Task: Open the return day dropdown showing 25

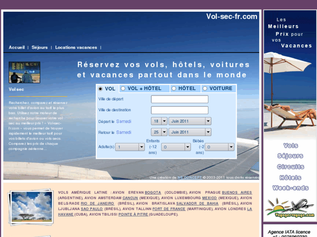Action: [x=159, y=132]
